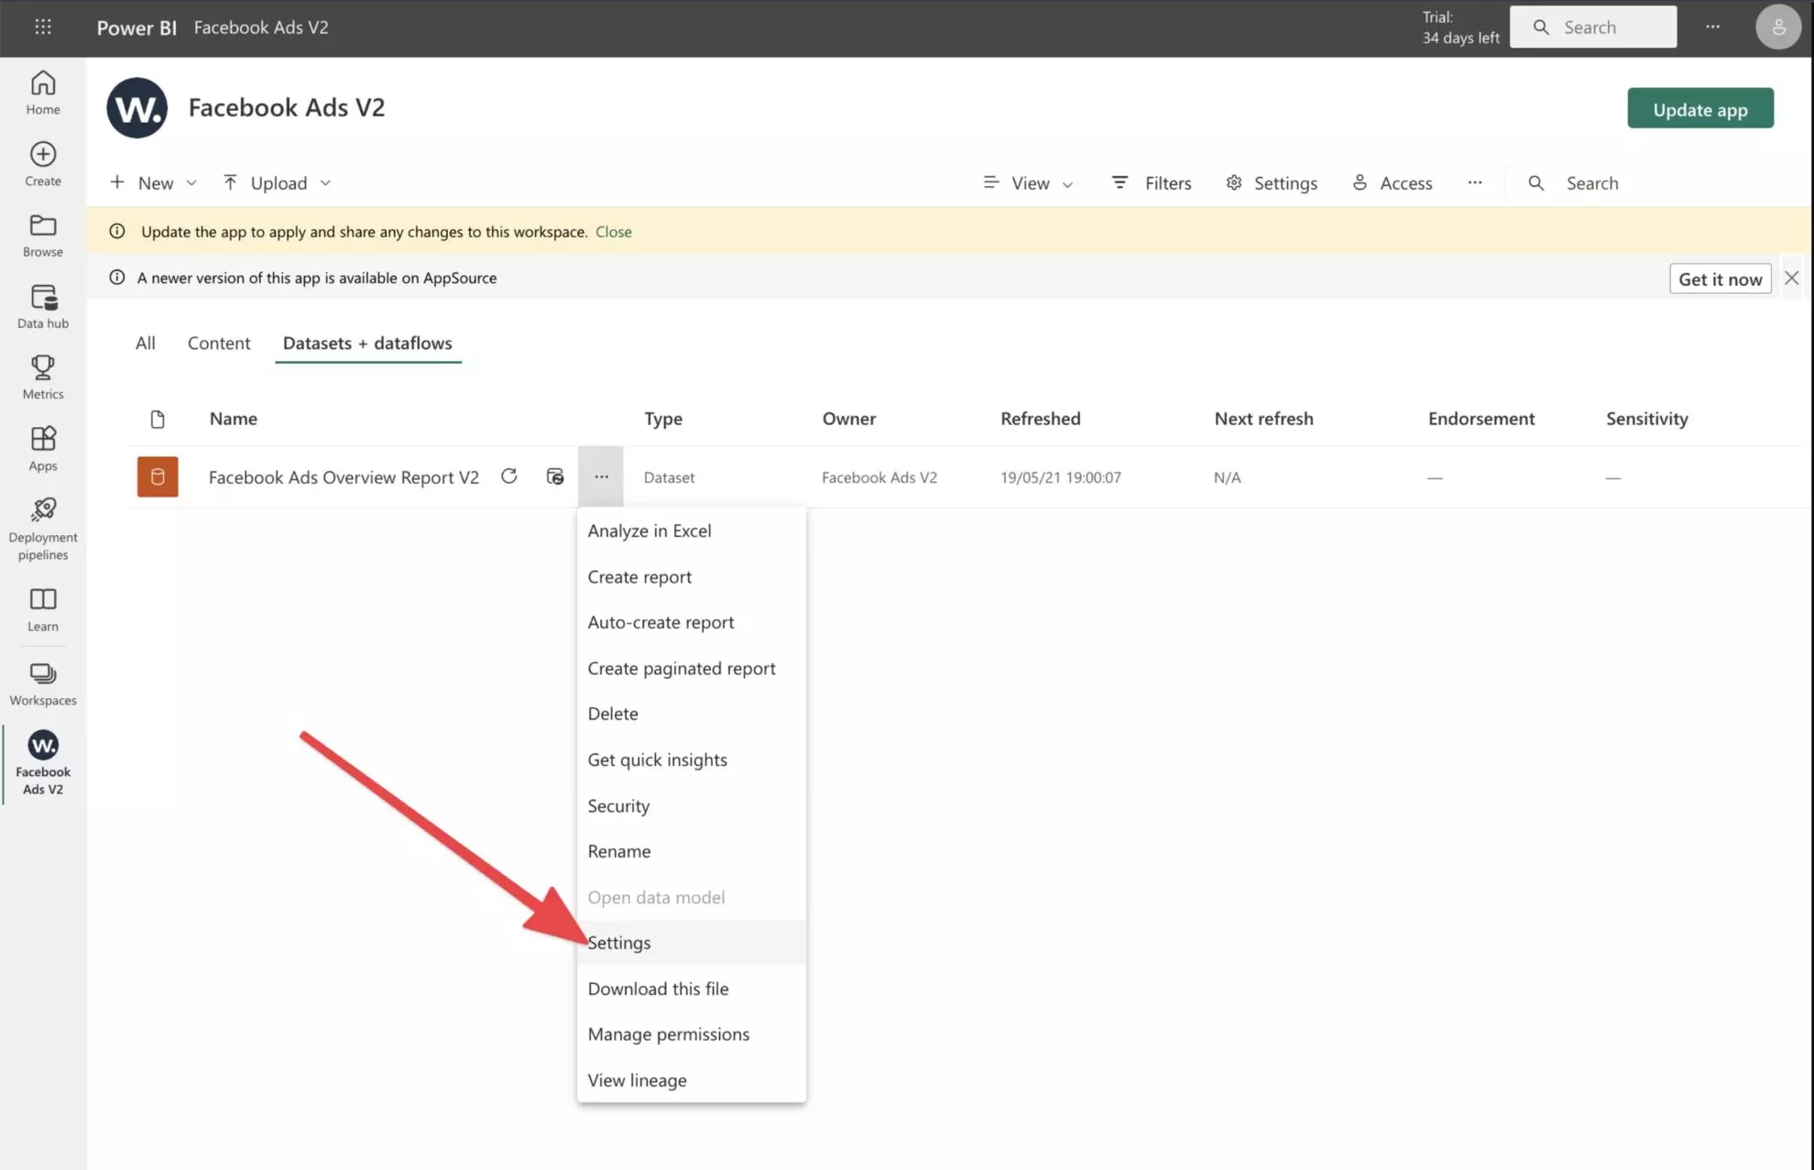Screen dimensions: 1814x1170
Task: Choose Create paginated report
Action: coord(692,668)
